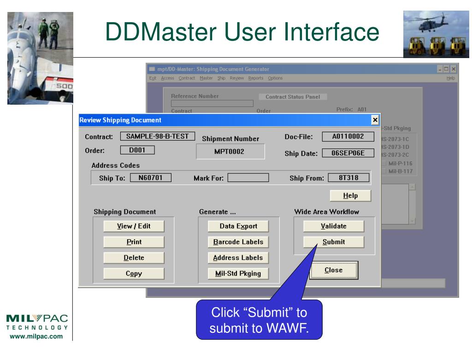Submit document to Wide Area Workflow

tap(334, 242)
